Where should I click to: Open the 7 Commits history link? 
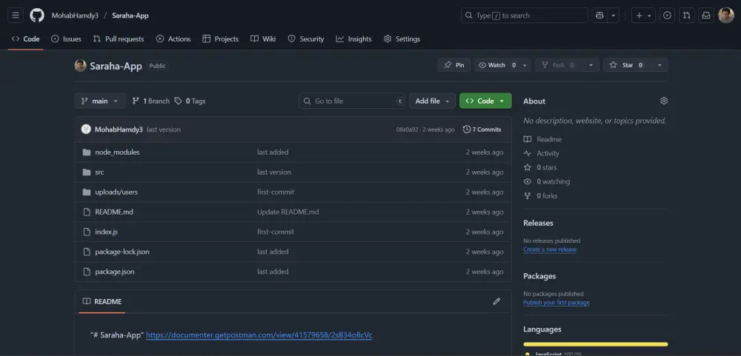(482, 129)
